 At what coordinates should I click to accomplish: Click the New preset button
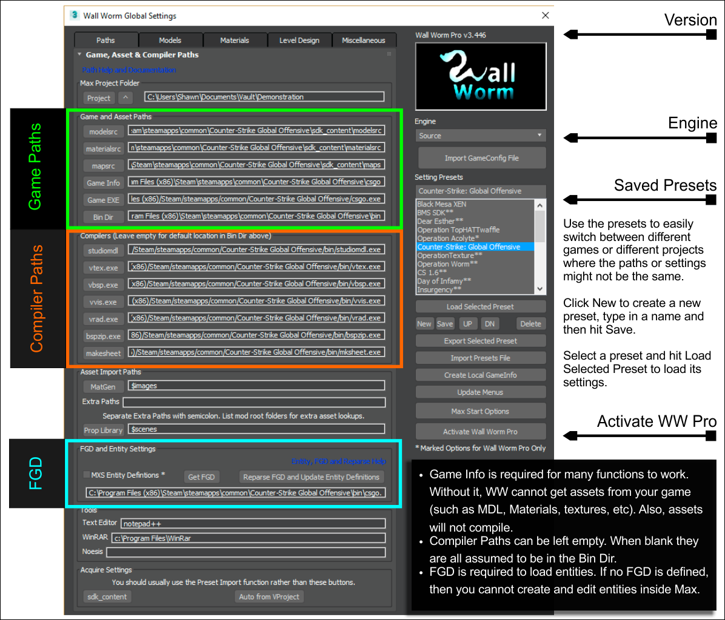424,323
